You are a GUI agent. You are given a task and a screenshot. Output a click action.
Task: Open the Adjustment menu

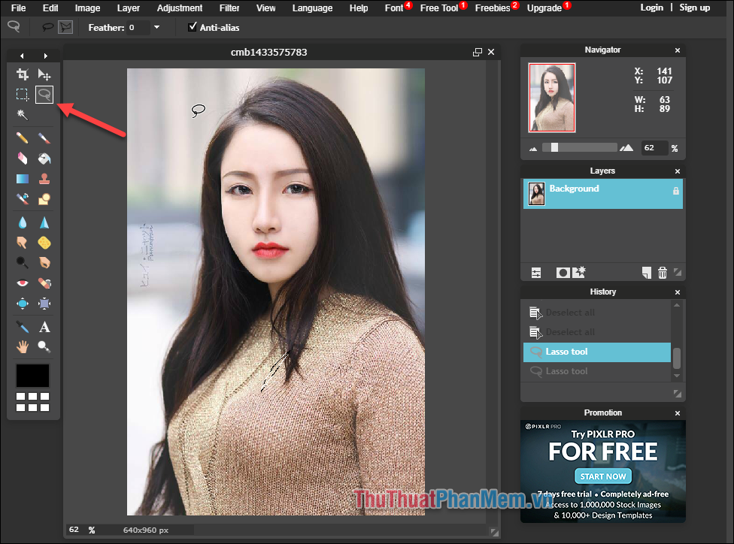(179, 8)
